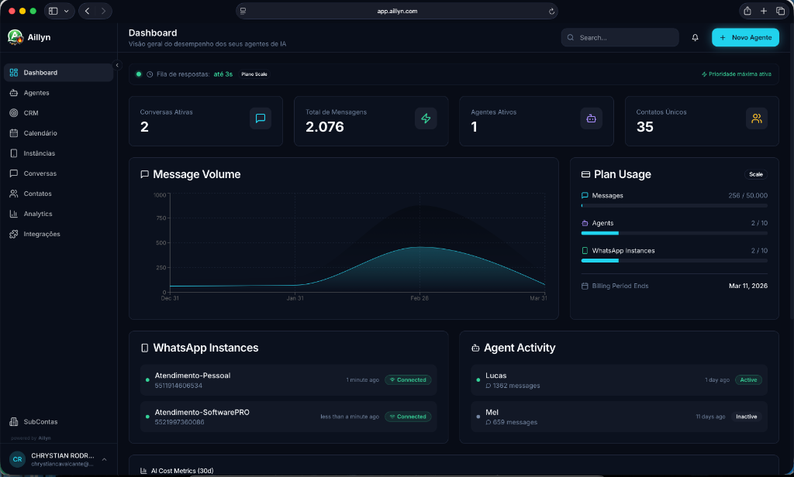Click the Billing Period Ends calendar icon
The image size is (794, 477).
[585, 286]
